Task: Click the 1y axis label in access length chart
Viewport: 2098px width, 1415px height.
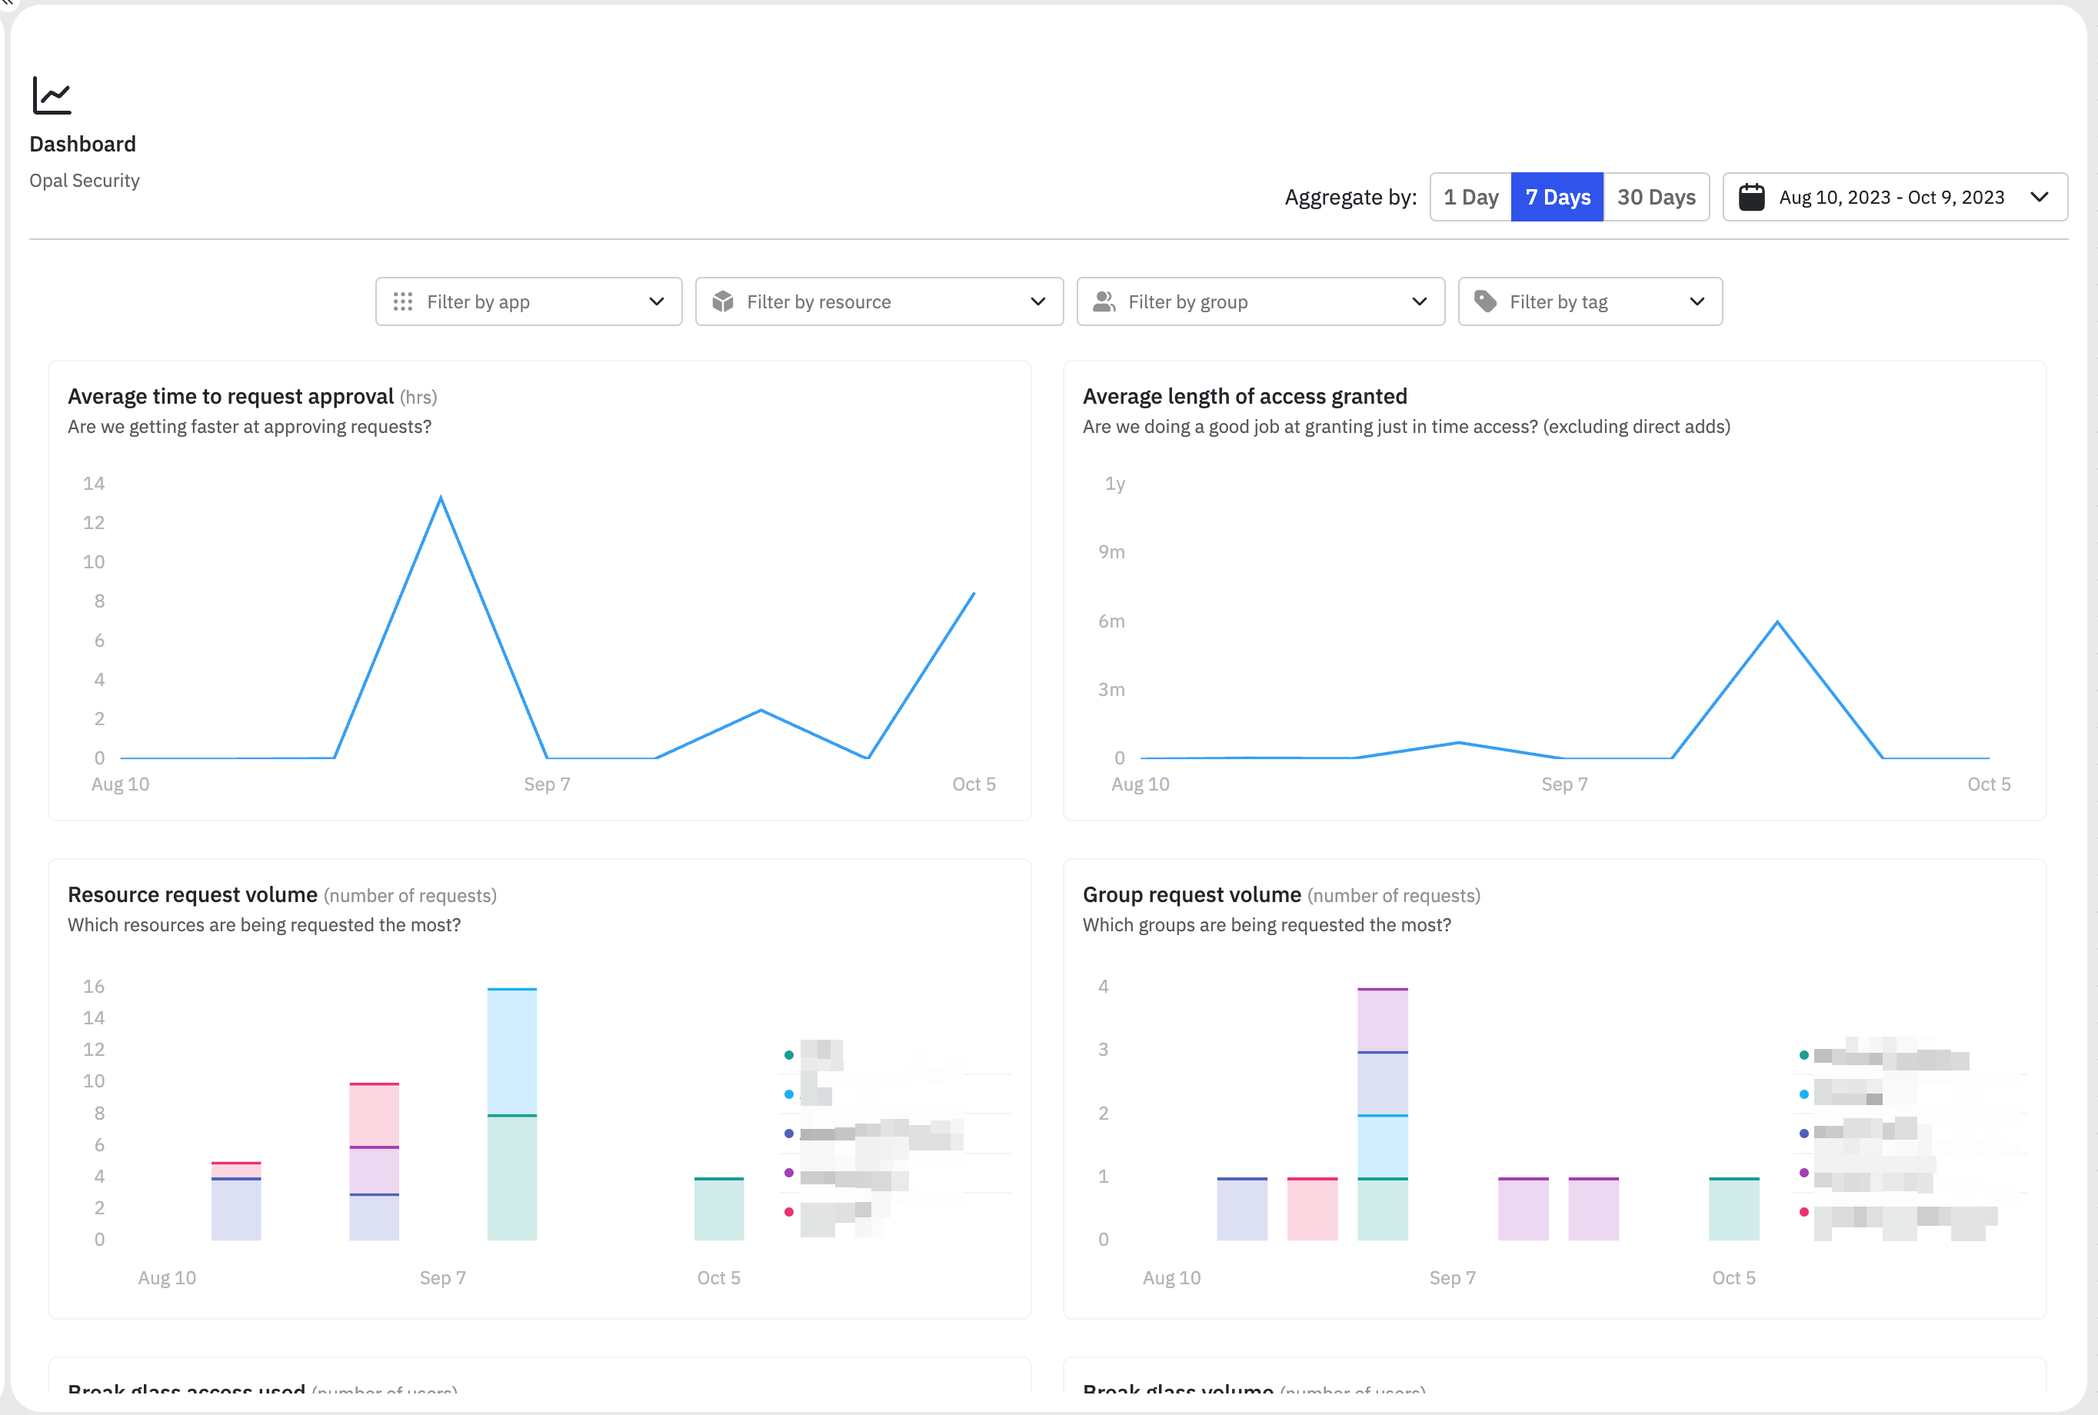Action: pos(1115,484)
